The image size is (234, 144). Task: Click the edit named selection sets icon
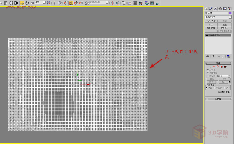coord(87,3)
